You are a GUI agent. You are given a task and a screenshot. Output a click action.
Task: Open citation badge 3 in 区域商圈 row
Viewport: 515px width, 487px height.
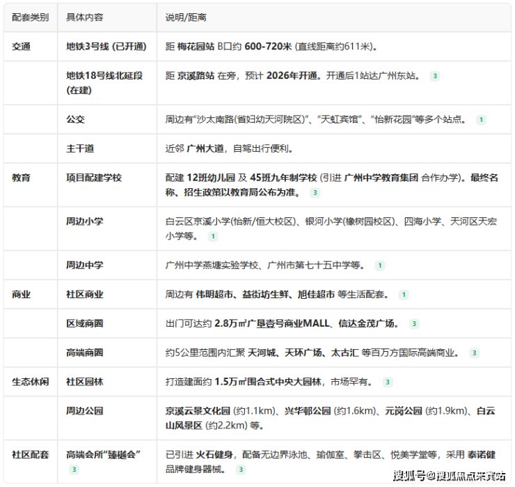(414, 324)
